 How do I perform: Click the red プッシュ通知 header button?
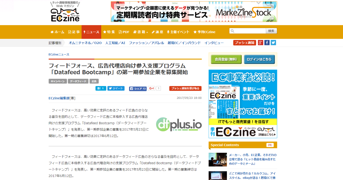point(244,43)
